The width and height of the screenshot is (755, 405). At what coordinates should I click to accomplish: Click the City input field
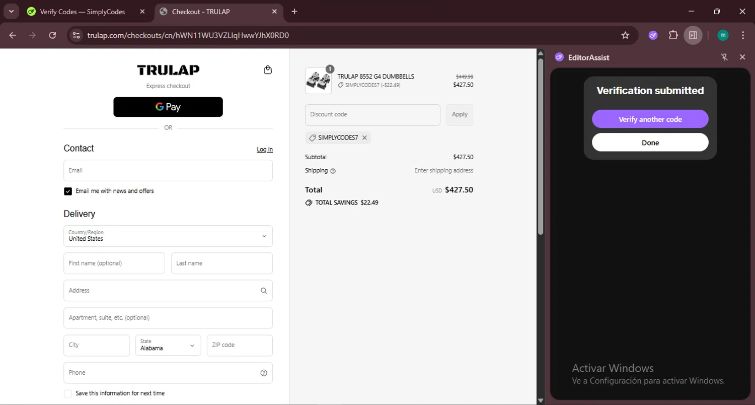[97, 345]
